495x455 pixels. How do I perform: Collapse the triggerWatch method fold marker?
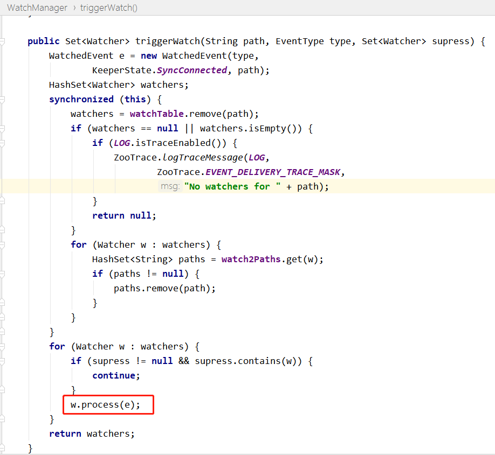pos(3,41)
